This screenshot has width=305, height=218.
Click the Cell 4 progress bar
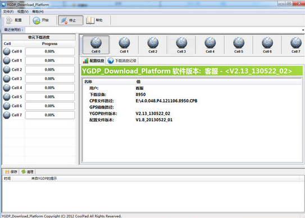pos(50,88)
